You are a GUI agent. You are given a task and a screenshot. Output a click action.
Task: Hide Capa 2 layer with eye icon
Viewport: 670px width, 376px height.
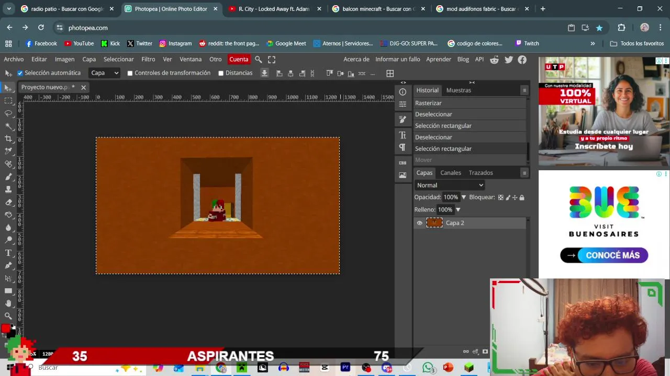point(419,223)
